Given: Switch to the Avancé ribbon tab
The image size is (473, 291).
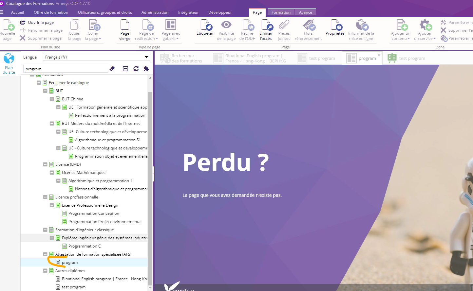Looking at the screenshot, I should [306, 12].
